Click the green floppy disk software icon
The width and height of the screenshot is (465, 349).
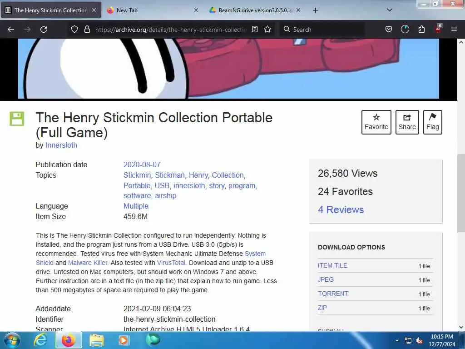17,119
